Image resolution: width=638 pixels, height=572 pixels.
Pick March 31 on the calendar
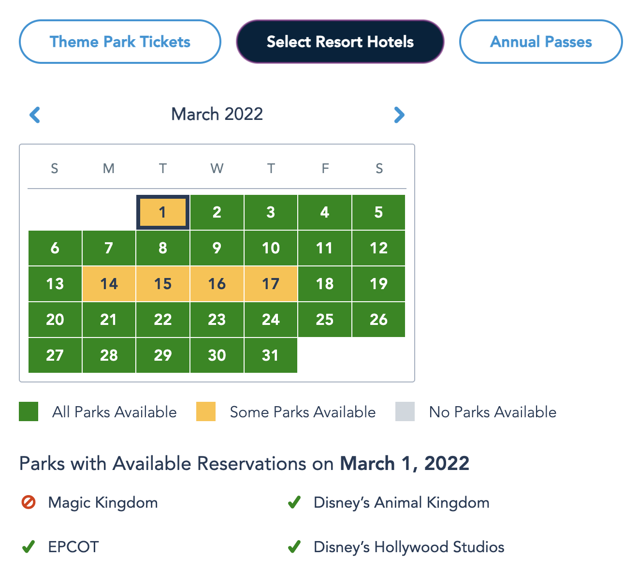(271, 355)
